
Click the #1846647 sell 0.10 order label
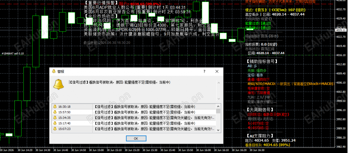pos(13,54)
